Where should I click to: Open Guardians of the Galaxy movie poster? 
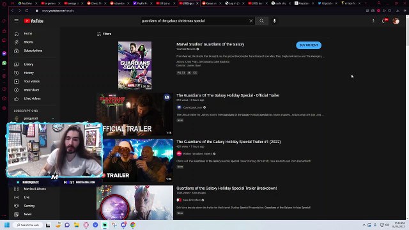pyautogui.click(x=135, y=65)
